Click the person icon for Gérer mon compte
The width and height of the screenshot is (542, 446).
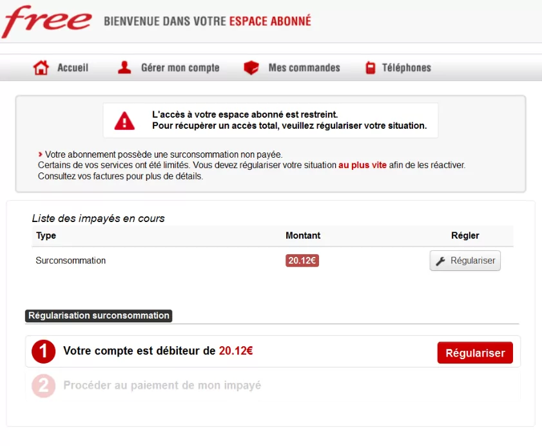(x=124, y=68)
